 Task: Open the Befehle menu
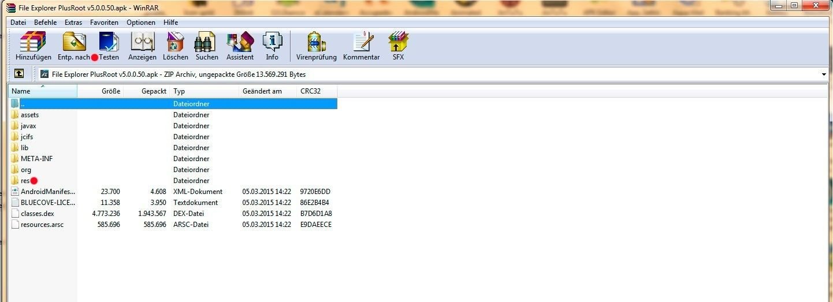coord(46,23)
